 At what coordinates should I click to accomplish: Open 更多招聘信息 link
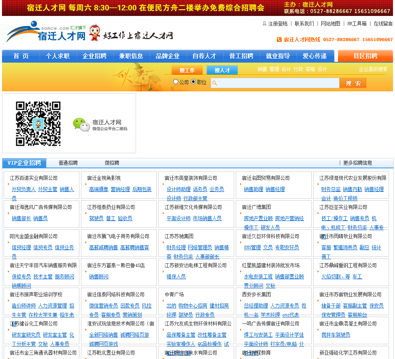(357, 163)
